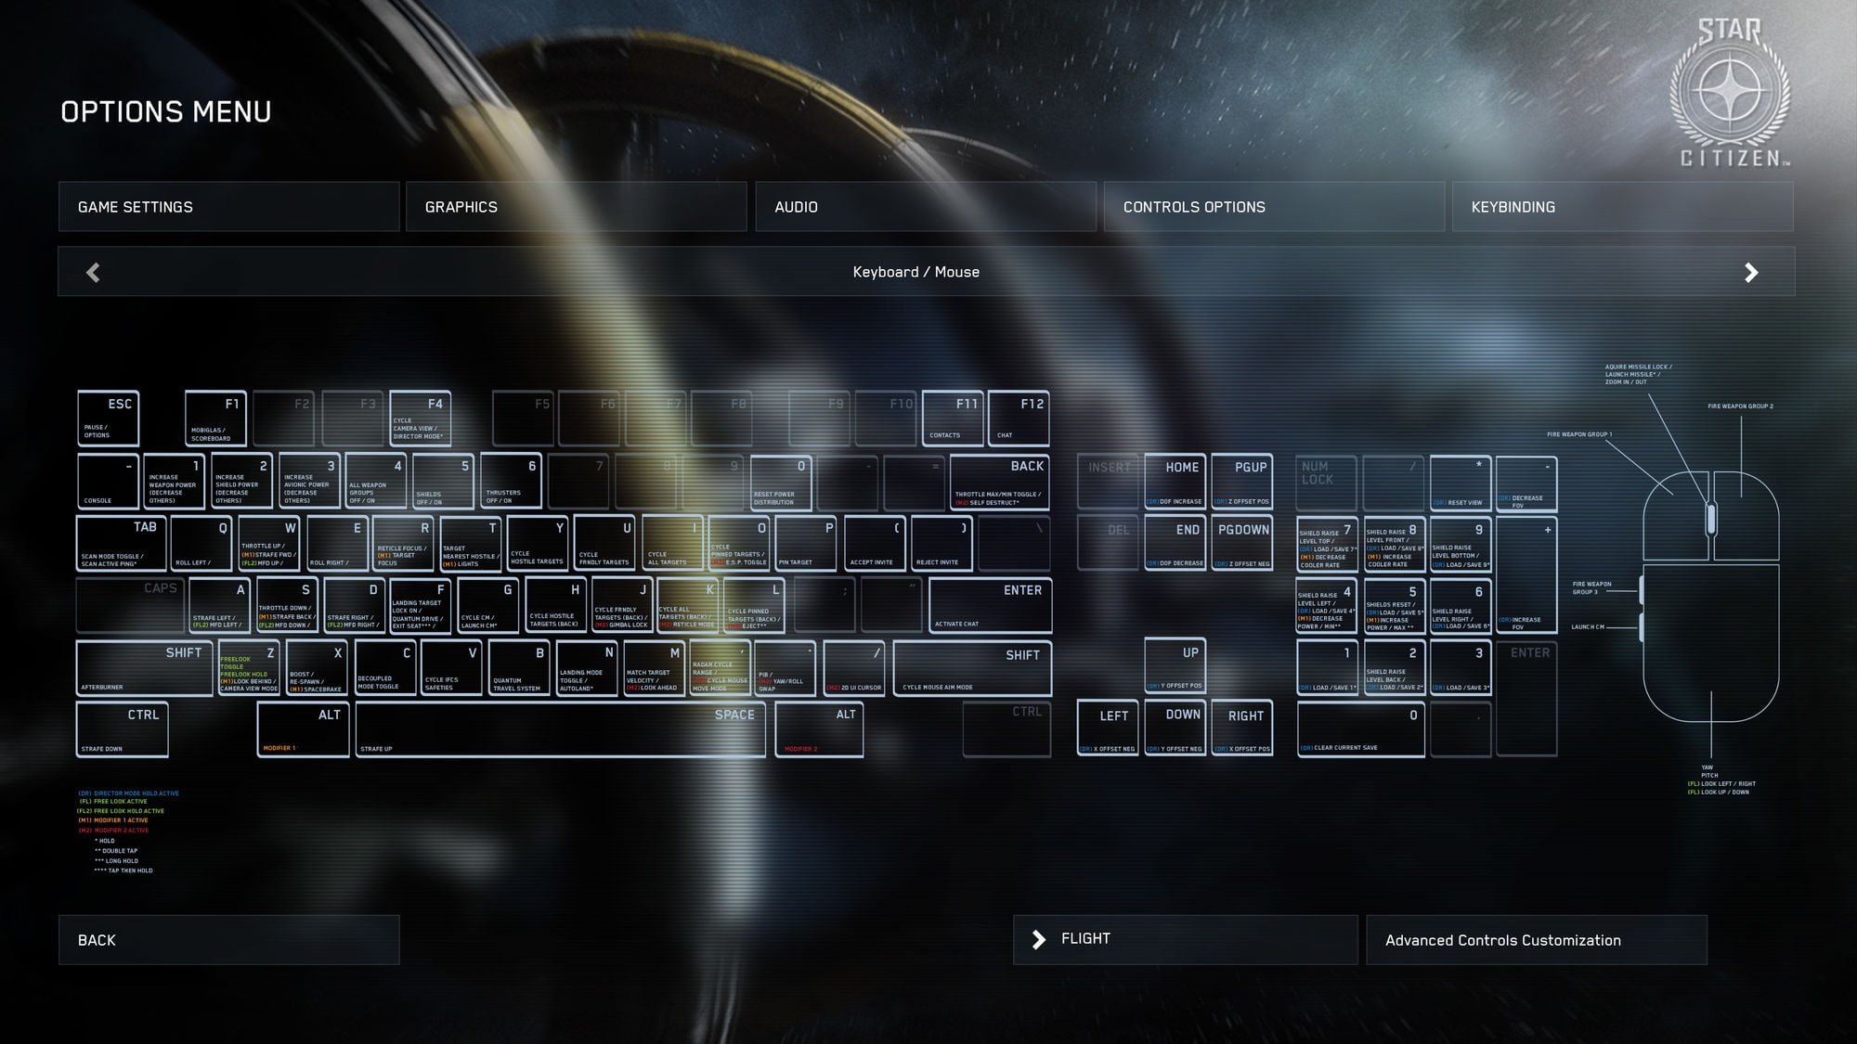Click numpad 0, Clear Current Save
The image size is (1857, 1044).
pos(1360,729)
